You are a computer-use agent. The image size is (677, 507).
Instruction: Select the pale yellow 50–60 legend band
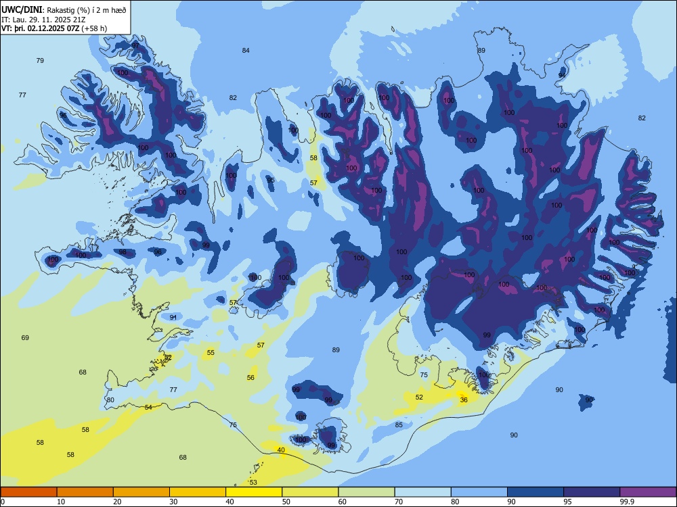click(x=310, y=492)
